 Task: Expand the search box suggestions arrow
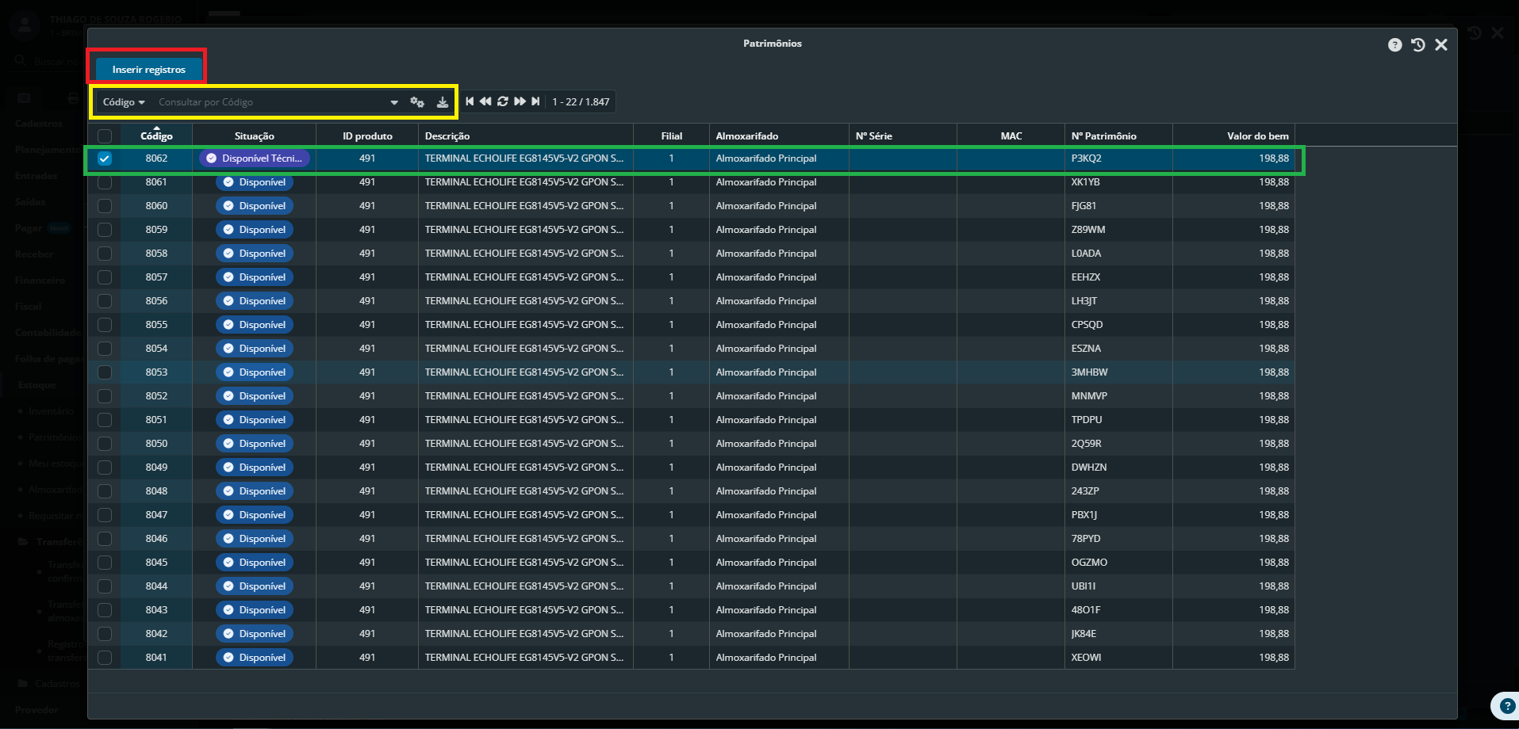[x=394, y=102]
